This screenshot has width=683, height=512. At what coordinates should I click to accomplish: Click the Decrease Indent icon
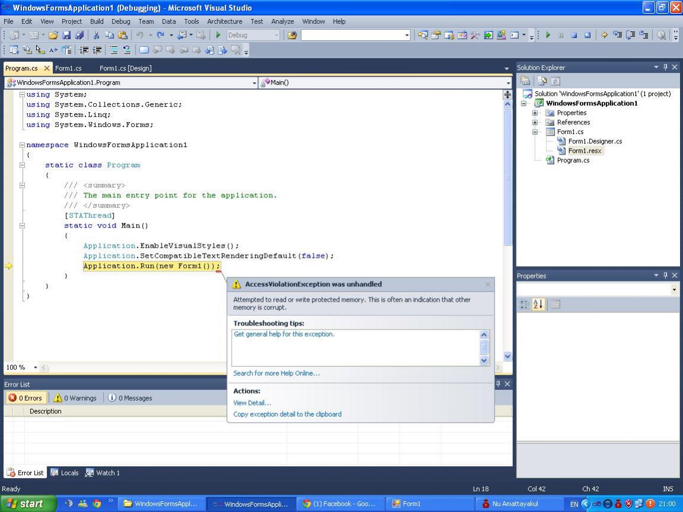(84, 50)
